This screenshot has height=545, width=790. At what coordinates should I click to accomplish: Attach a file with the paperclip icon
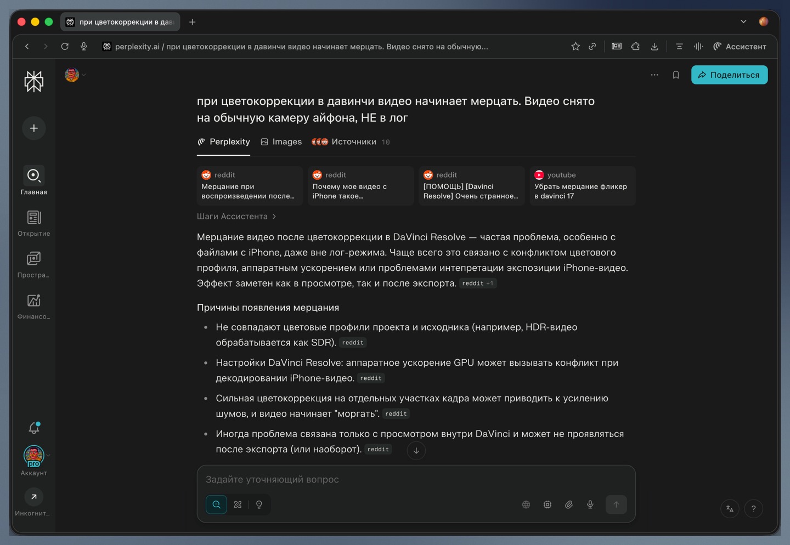pyautogui.click(x=569, y=504)
